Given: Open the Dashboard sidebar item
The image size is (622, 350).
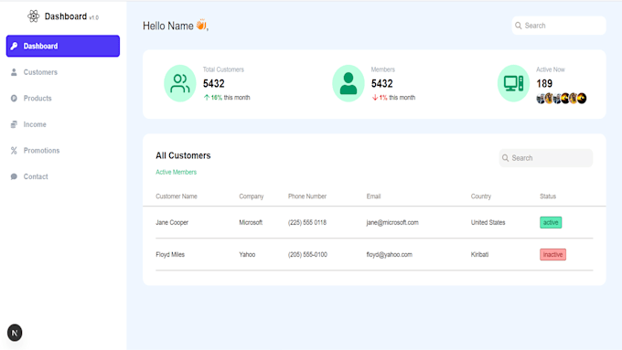Looking at the screenshot, I should click(63, 46).
